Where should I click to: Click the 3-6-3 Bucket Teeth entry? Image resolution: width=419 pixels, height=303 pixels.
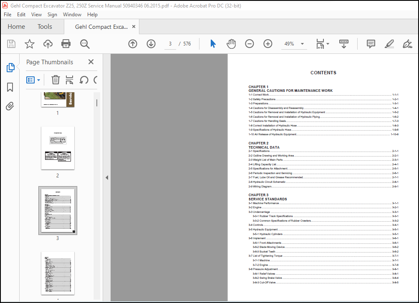[x=326, y=251]
